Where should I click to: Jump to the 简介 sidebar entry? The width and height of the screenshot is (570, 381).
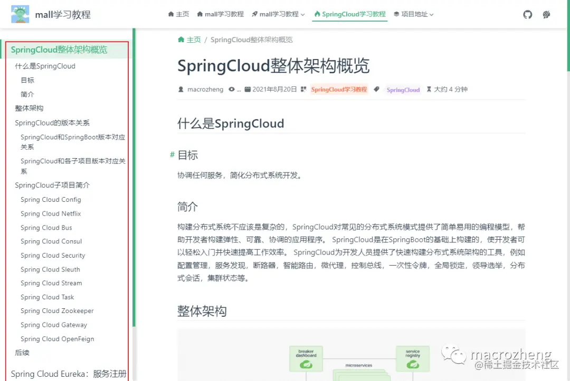(27, 94)
